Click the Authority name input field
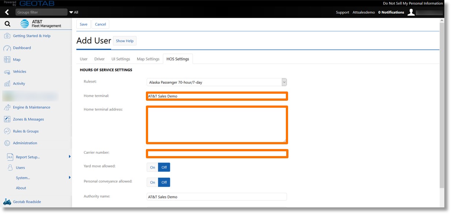This screenshot has width=451, height=214. pos(217,197)
